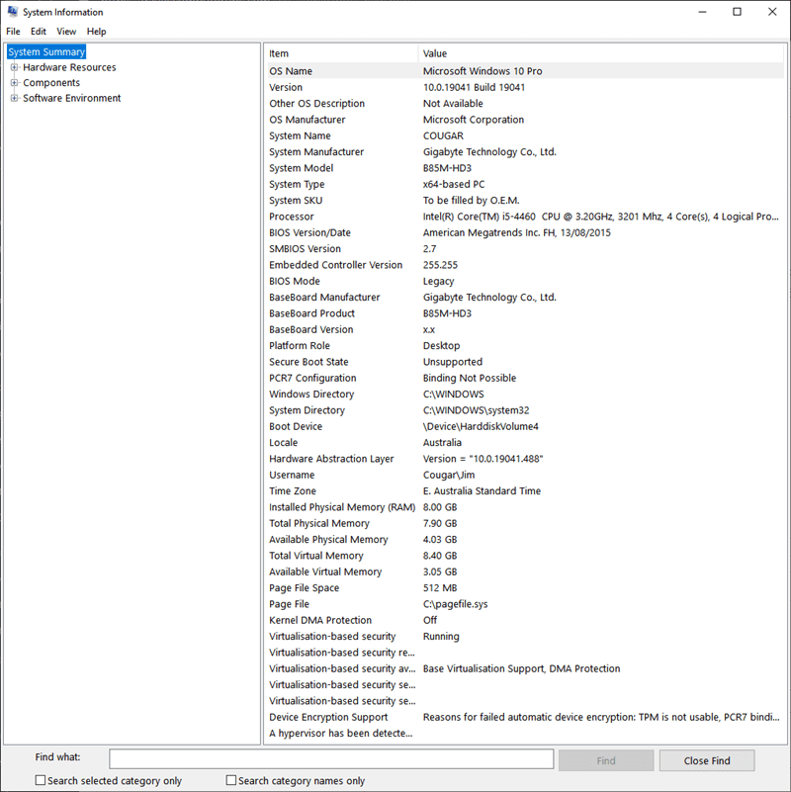Click the C:\WINDOWS\system32 value

pyautogui.click(x=476, y=410)
